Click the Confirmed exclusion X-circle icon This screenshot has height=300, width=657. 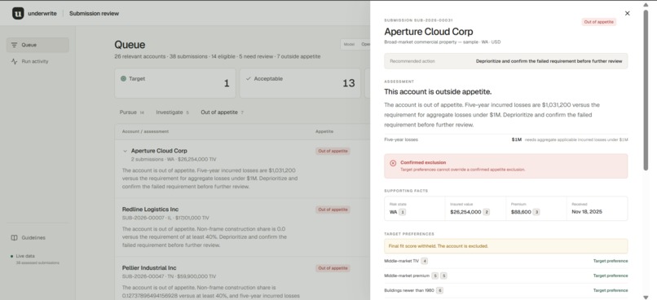(393, 163)
